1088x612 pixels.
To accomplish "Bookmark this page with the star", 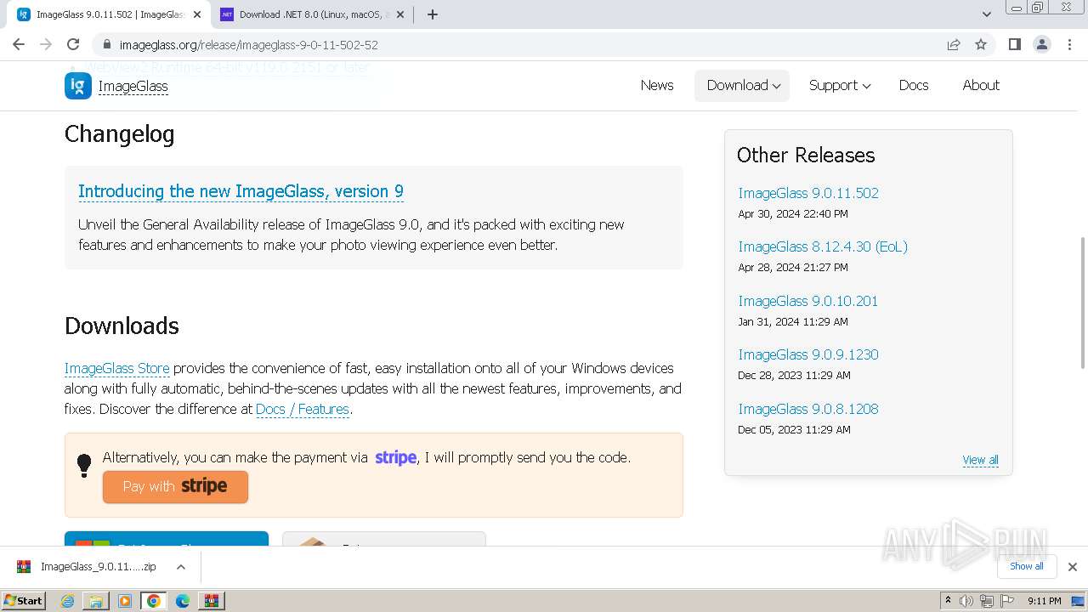I will tap(981, 44).
